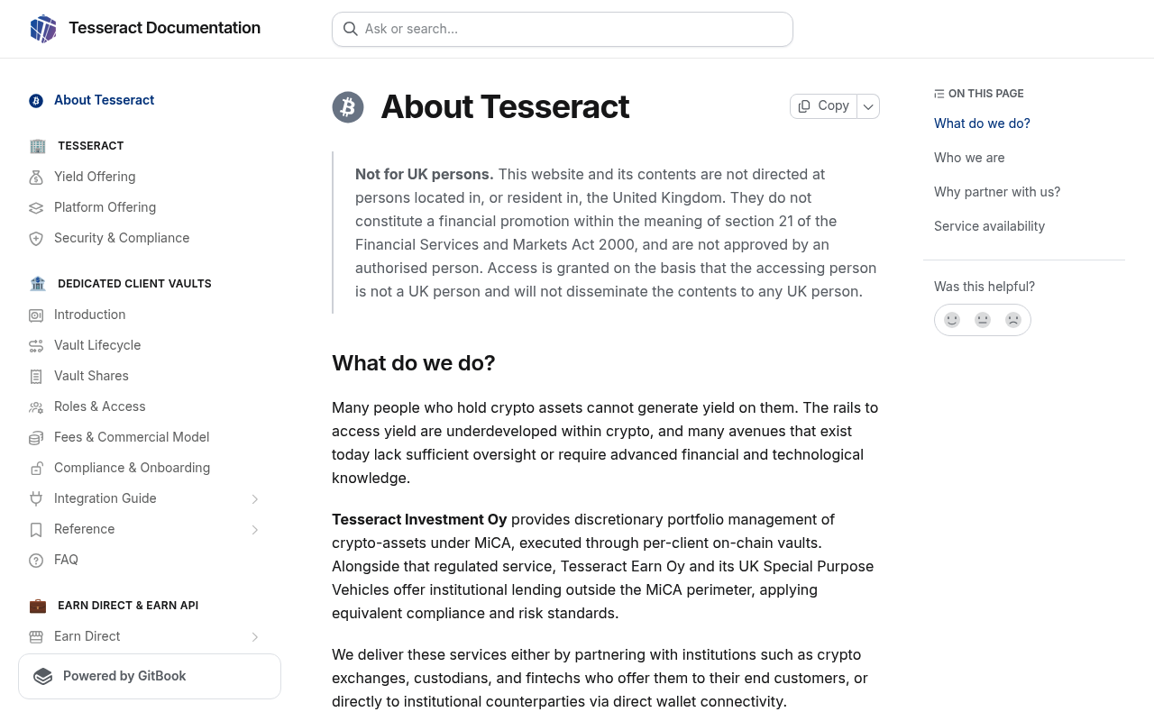The image size is (1154, 721).
Task: Click the Integration Guide plug icon
Action: (x=36, y=498)
